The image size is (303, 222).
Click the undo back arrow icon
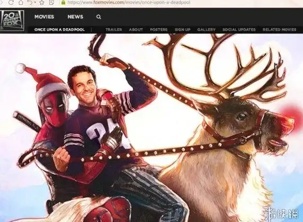30,2
